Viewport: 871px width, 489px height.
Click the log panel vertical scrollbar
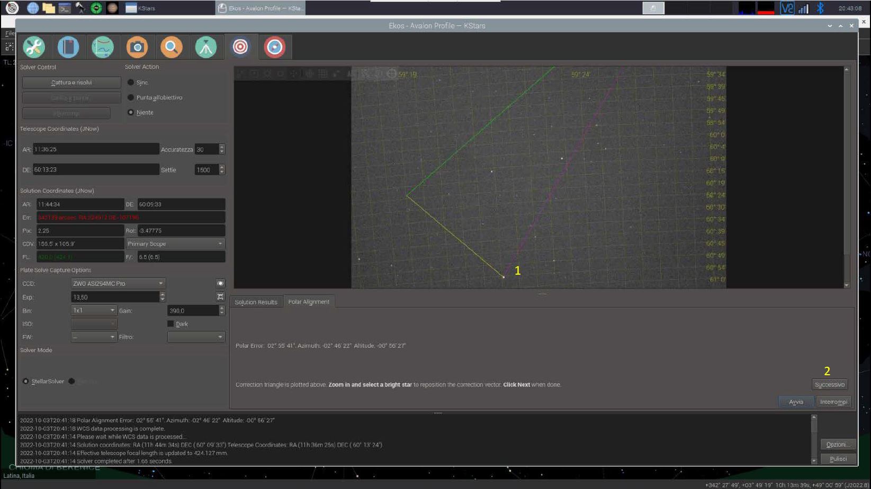814,439
